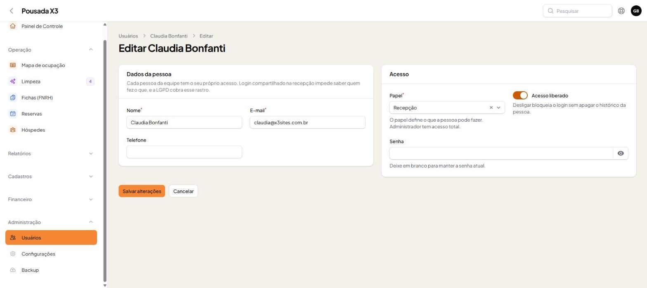Focus the Nome input field

184,122
